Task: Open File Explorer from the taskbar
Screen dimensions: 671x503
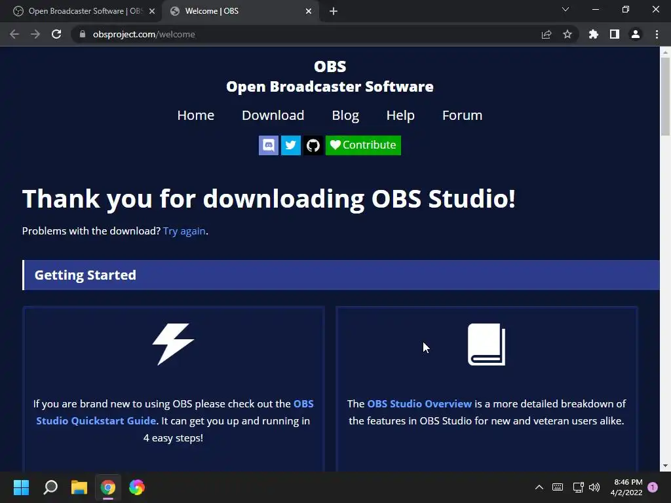Action: 79,487
